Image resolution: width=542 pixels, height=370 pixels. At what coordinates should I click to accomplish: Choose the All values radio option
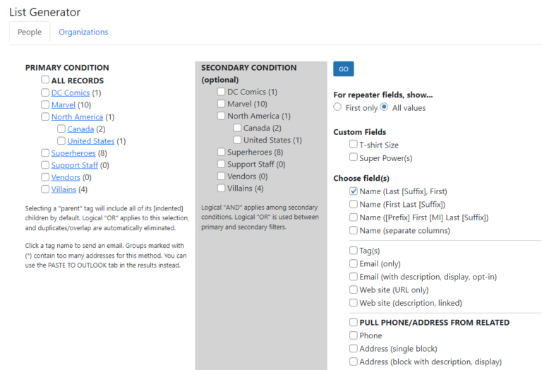click(x=384, y=107)
